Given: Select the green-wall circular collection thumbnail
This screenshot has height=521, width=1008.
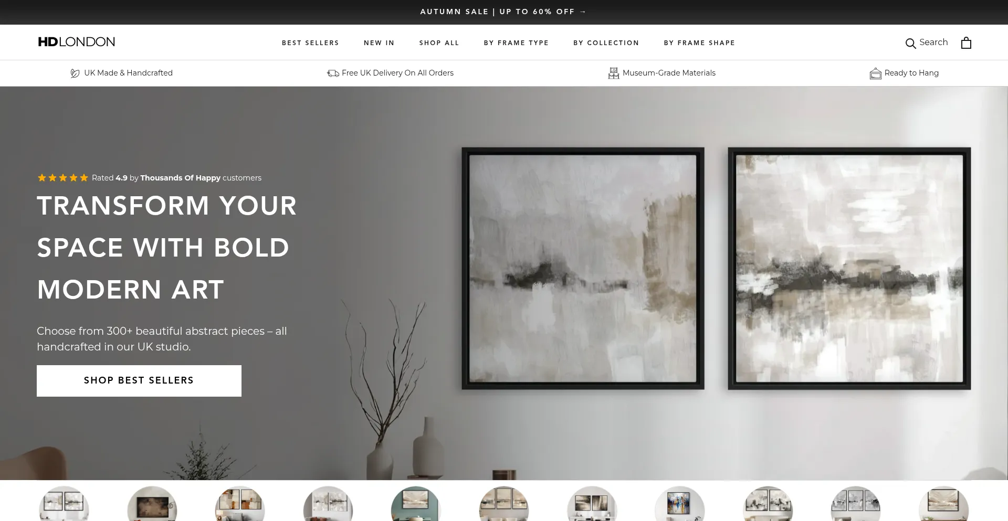Looking at the screenshot, I should click(x=416, y=504).
